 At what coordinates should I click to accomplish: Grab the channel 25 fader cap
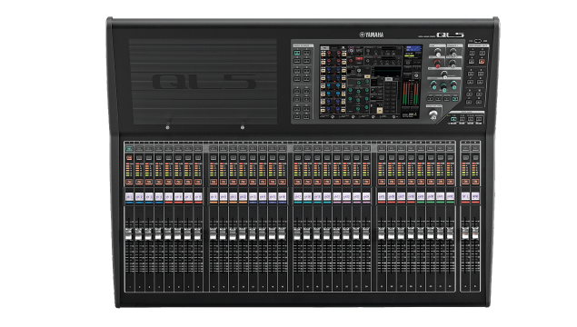(x=382, y=233)
